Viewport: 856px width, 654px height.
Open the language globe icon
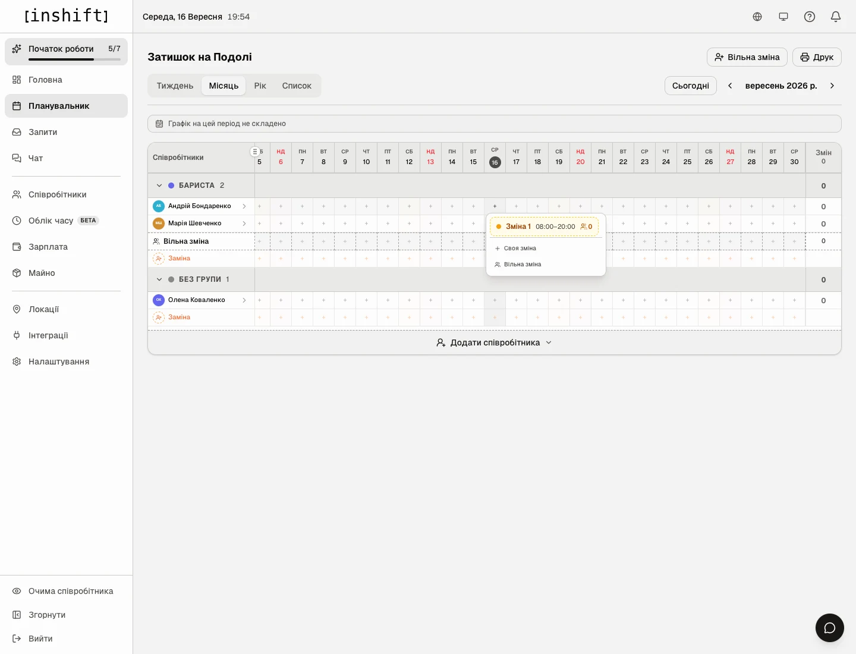click(757, 17)
